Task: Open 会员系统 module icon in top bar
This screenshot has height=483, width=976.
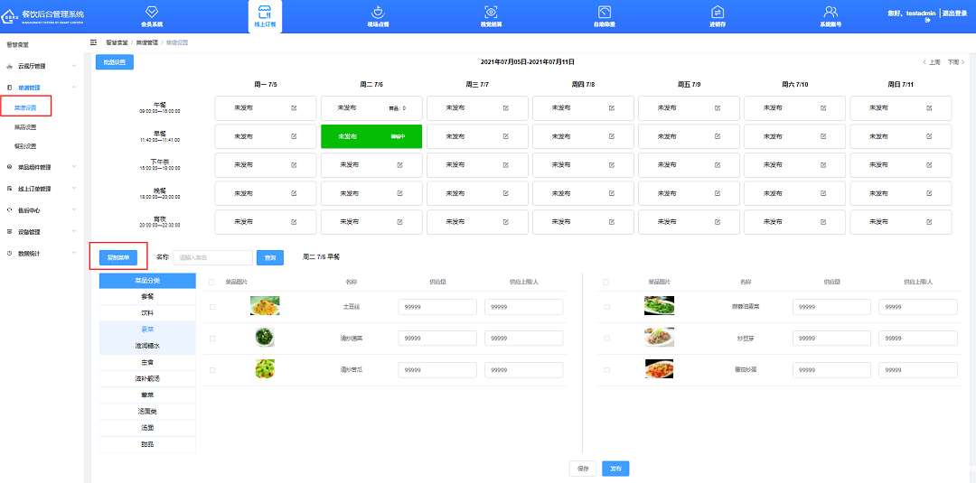Action: pos(152,13)
